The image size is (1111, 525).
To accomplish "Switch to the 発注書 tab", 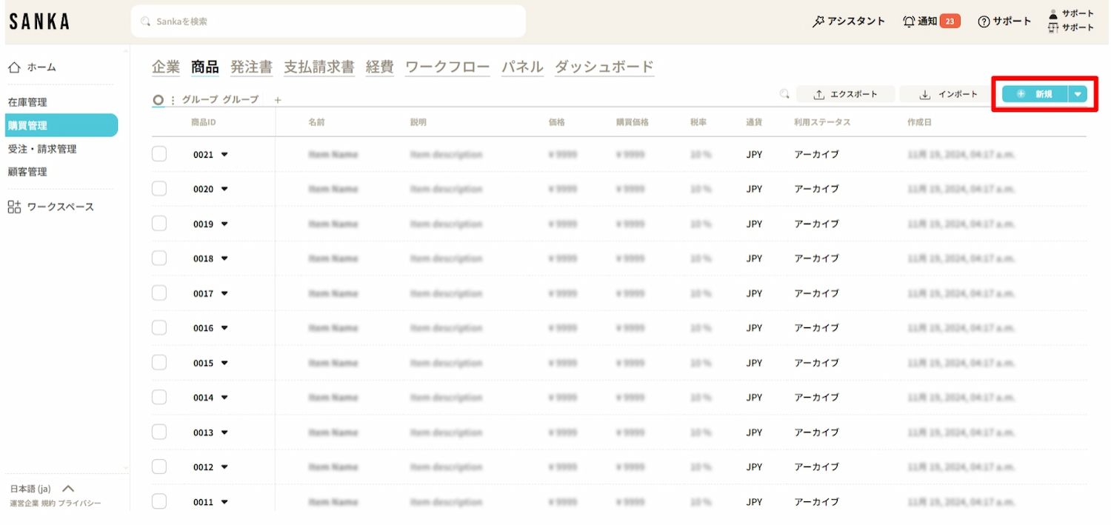I will coord(251,67).
